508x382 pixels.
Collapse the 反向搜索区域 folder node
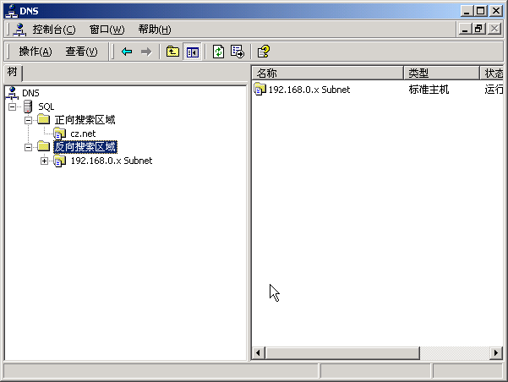[x=29, y=147]
